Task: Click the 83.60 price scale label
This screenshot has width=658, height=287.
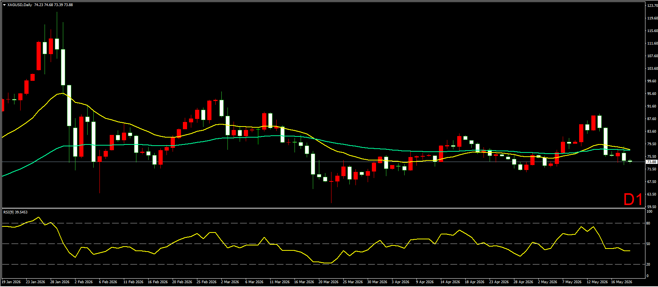Action: click(652, 131)
